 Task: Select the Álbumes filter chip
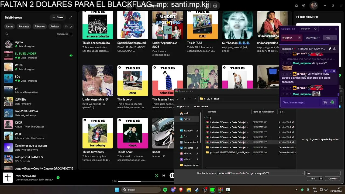[40, 26]
